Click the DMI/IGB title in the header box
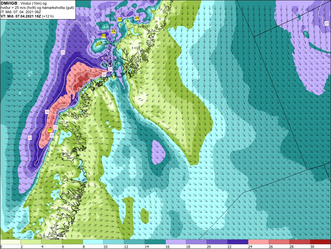The width and height of the screenshot is (331, 249). (9, 3)
